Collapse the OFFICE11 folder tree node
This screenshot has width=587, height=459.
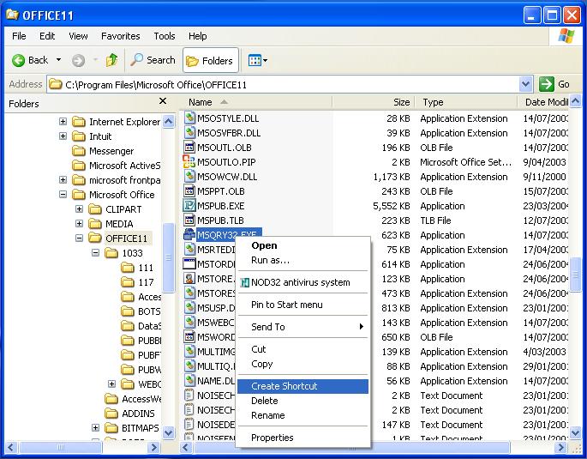pyautogui.click(x=79, y=239)
